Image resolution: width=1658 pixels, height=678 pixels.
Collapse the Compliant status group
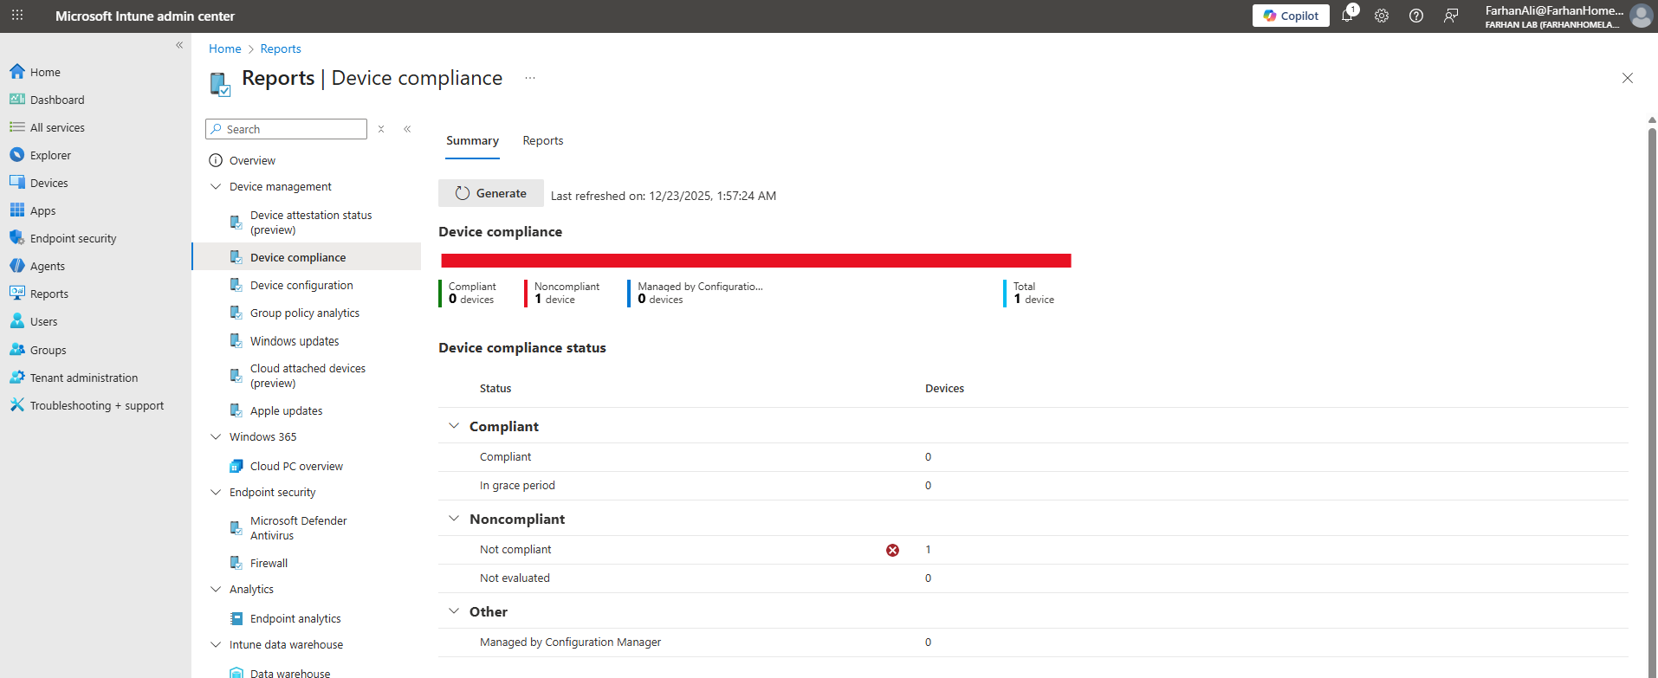453,426
